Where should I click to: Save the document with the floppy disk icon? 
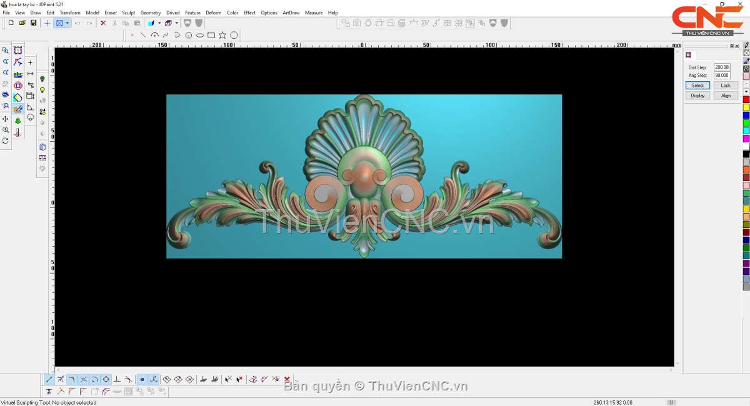[33, 23]
